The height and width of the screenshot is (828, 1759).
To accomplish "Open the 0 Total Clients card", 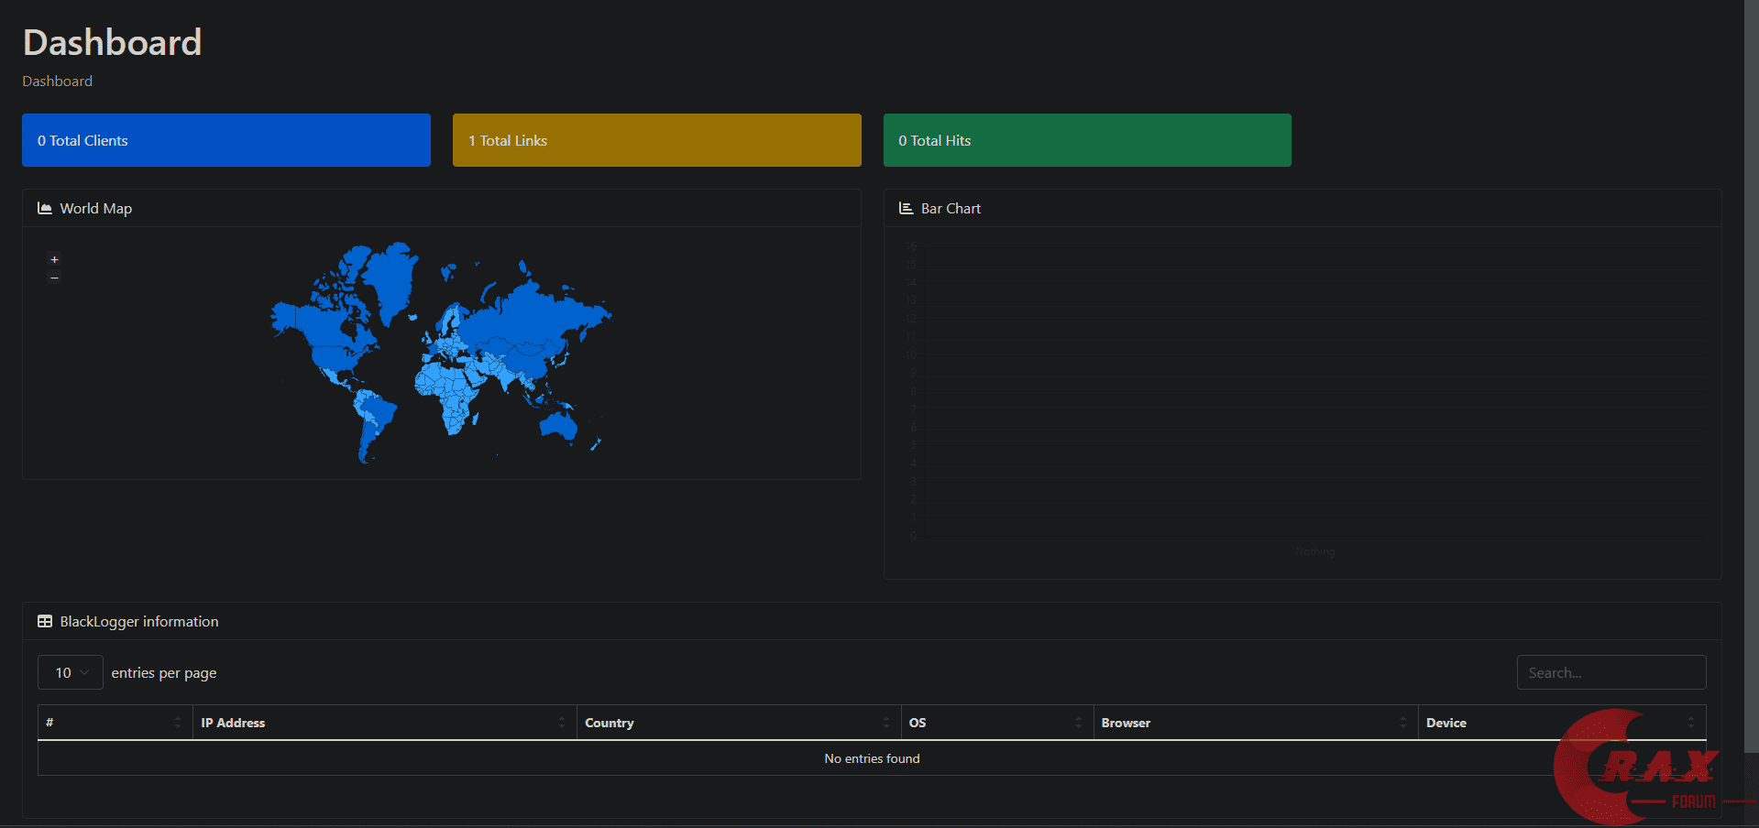I will coord(225,140).
